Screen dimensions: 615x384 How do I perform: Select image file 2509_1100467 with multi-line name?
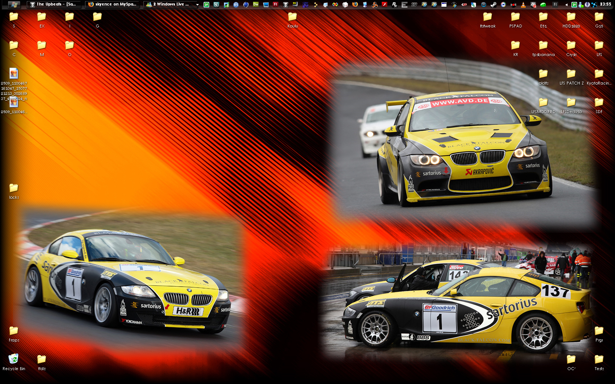[x=14, y=84]
